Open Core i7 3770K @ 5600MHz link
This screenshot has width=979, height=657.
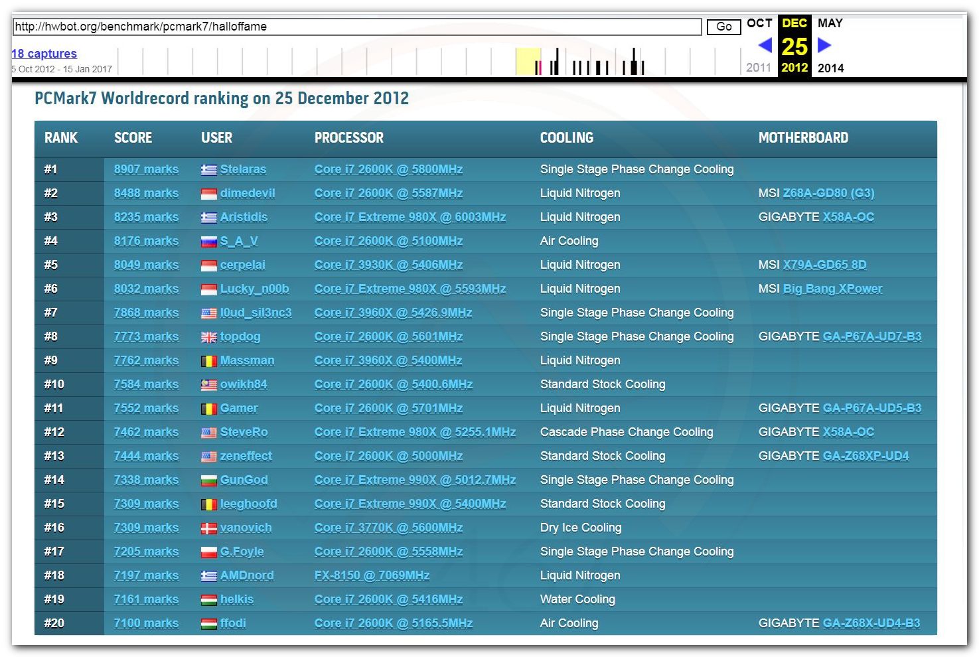pos(388,528)
